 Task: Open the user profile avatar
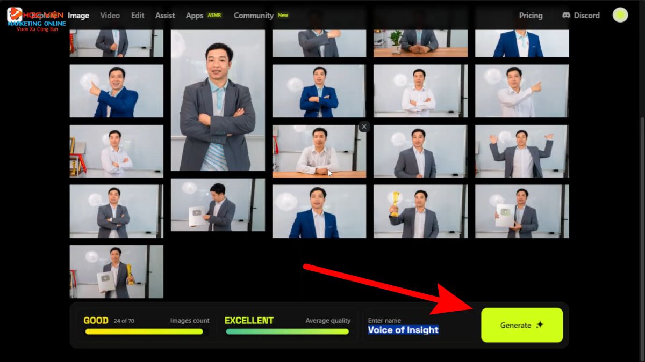(620, 15)
